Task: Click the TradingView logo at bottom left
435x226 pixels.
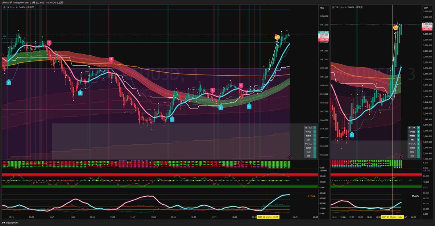Action: 10,223
